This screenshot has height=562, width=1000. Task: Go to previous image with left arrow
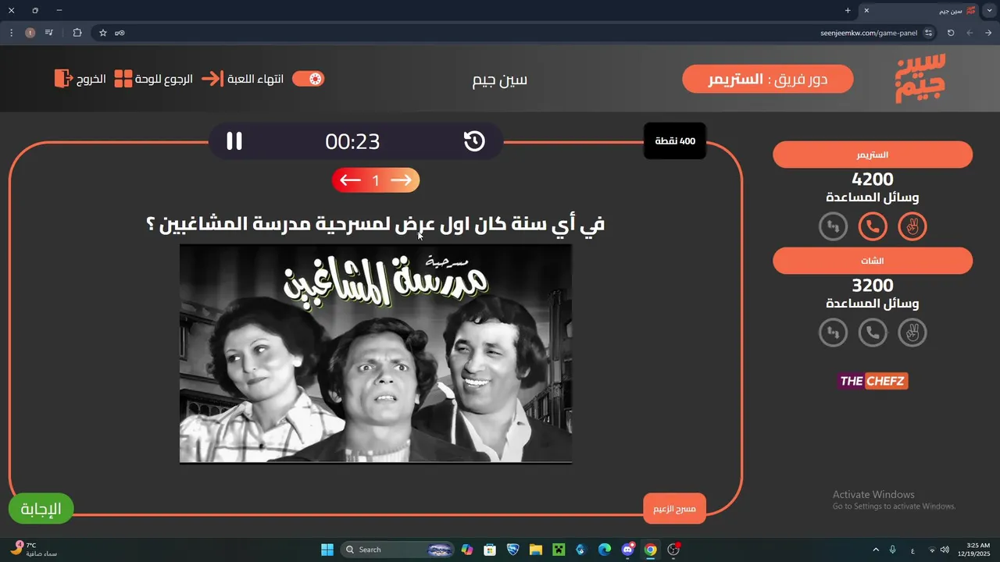[350, 180]
